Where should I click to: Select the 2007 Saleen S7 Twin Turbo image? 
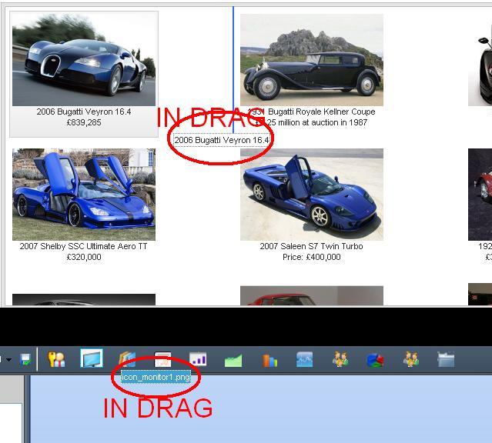tap(311, 195)
